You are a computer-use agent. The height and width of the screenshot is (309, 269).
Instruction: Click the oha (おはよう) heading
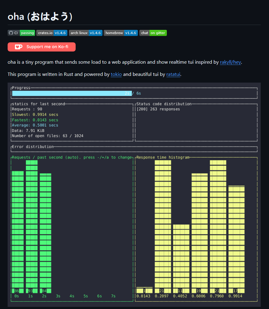coord(40,16)
